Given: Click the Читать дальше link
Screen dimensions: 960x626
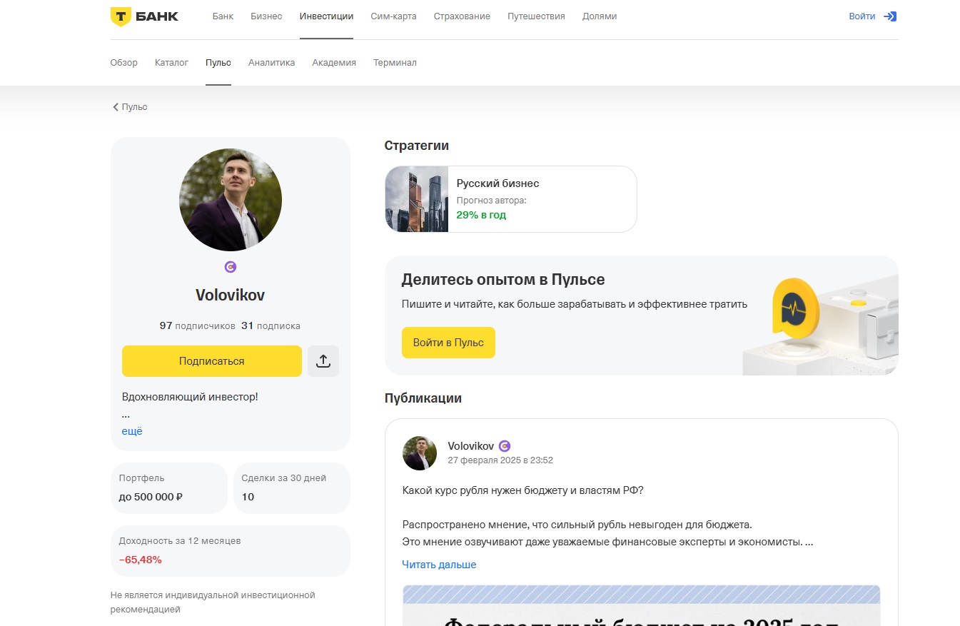Looking at the screenshot, I should (x=439, y=565).
